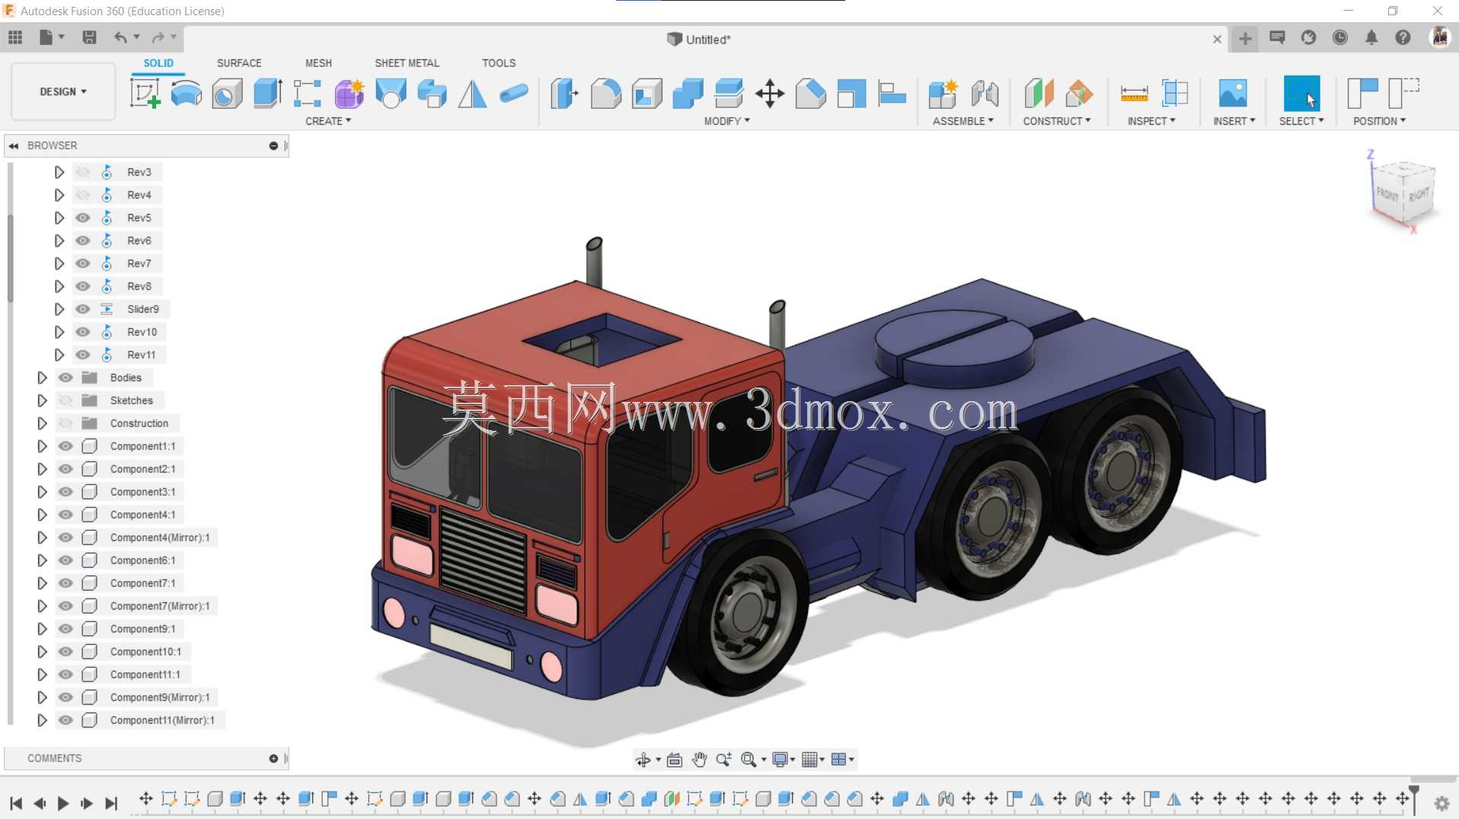Step timeline back one feature
Viewport: 1459px width, 819px height.
point(40,803)
